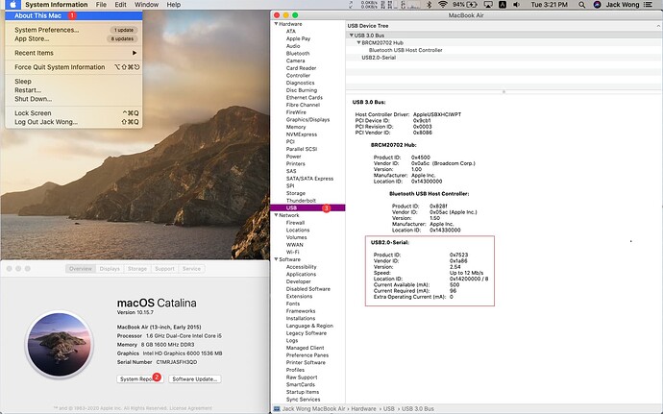
Task: Select Bluetooth in Hardware sidebar
Action: (x=298, y=53)
